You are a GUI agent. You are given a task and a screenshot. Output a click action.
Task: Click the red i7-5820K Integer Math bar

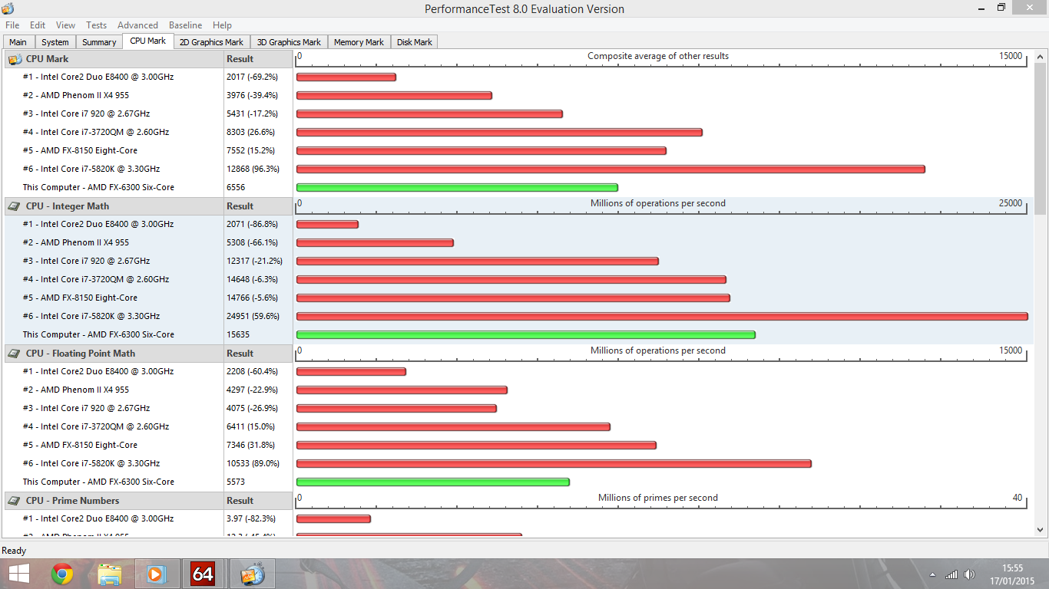pyautogui.click(x=662, y=316)
